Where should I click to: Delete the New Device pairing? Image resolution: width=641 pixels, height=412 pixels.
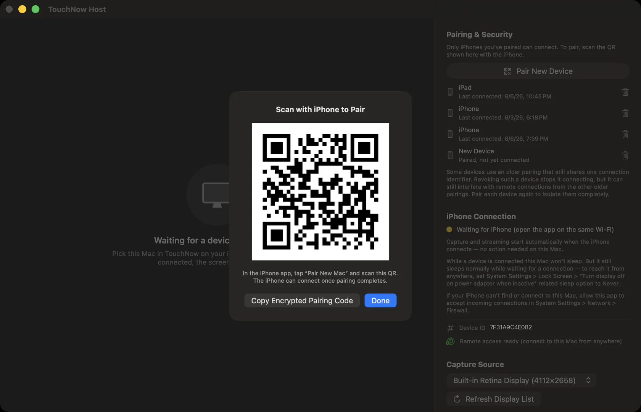pos(625,155)
